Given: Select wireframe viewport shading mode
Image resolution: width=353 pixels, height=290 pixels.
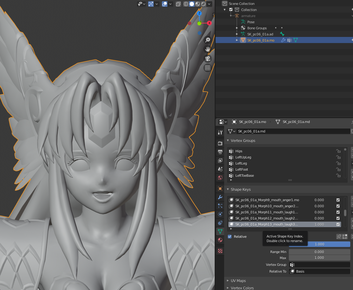Looking at the screenshot, I should point(186,4).
